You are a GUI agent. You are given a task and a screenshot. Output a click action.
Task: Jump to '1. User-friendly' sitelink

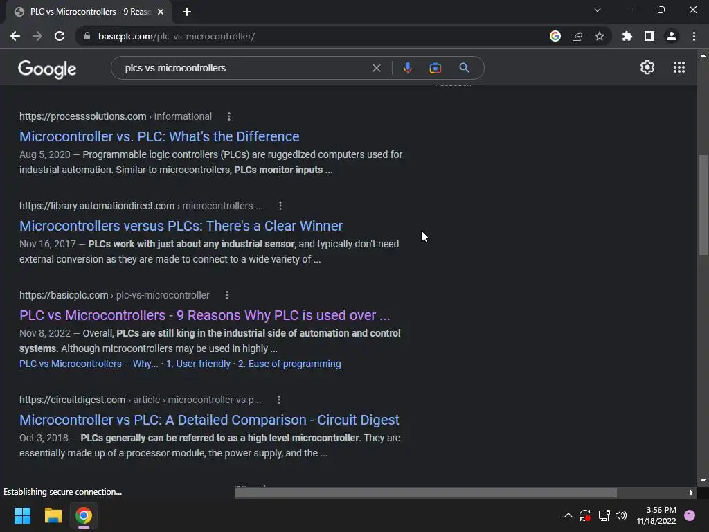pos(198,364)
